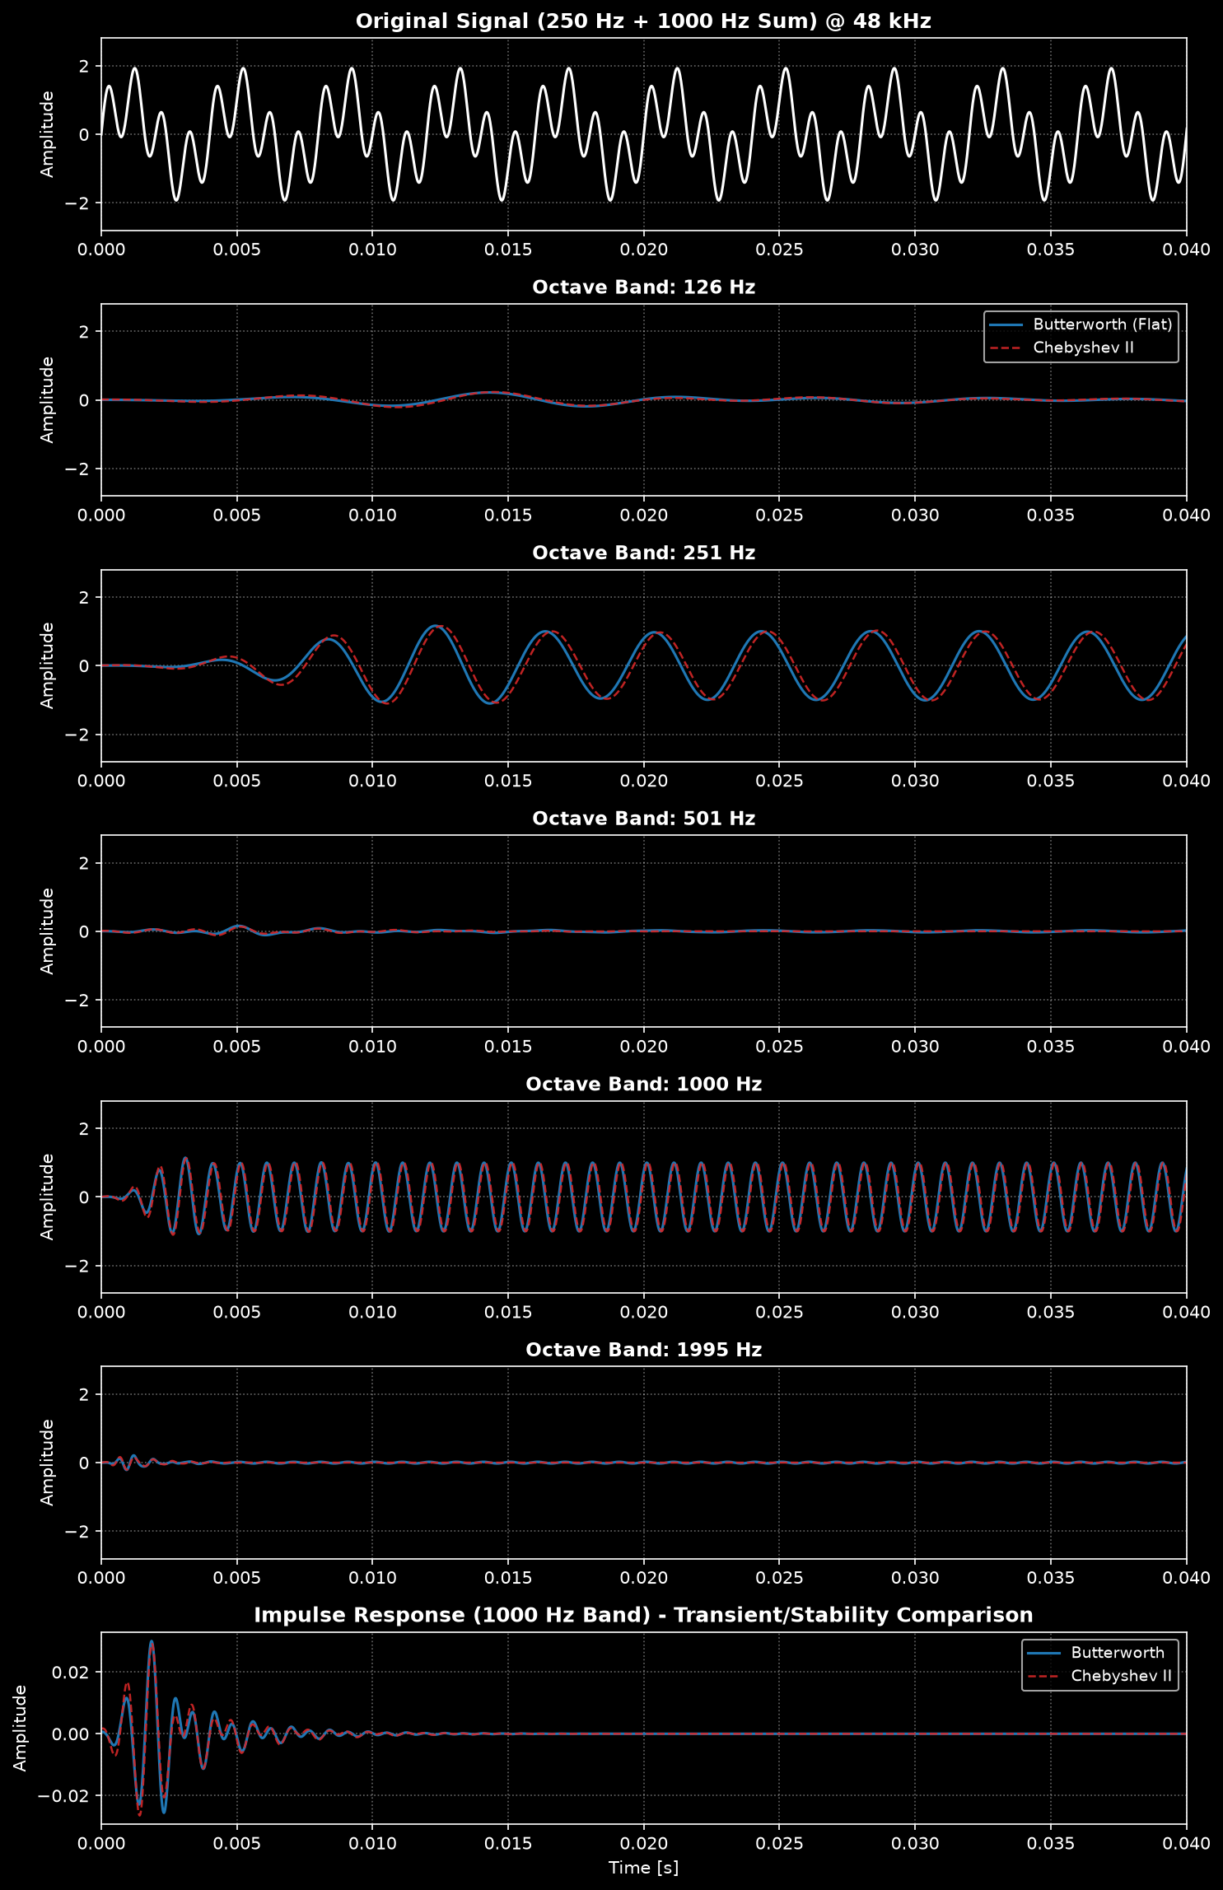Click '0.040' x-tick under the Original Signal plot
Screen dimensions: 1223x1890
pyautogui.click(x=1186, y=250)
